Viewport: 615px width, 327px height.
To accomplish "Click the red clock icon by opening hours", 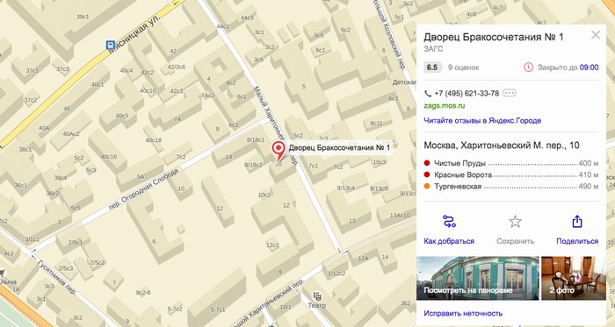I will 528,68.
